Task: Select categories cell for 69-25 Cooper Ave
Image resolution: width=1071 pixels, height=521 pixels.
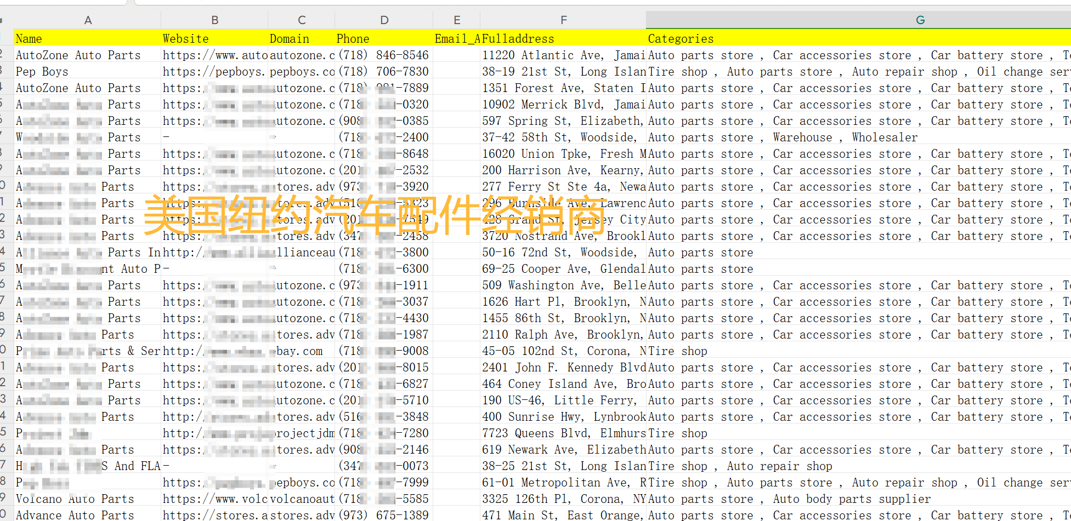Action: click(858, 269)
